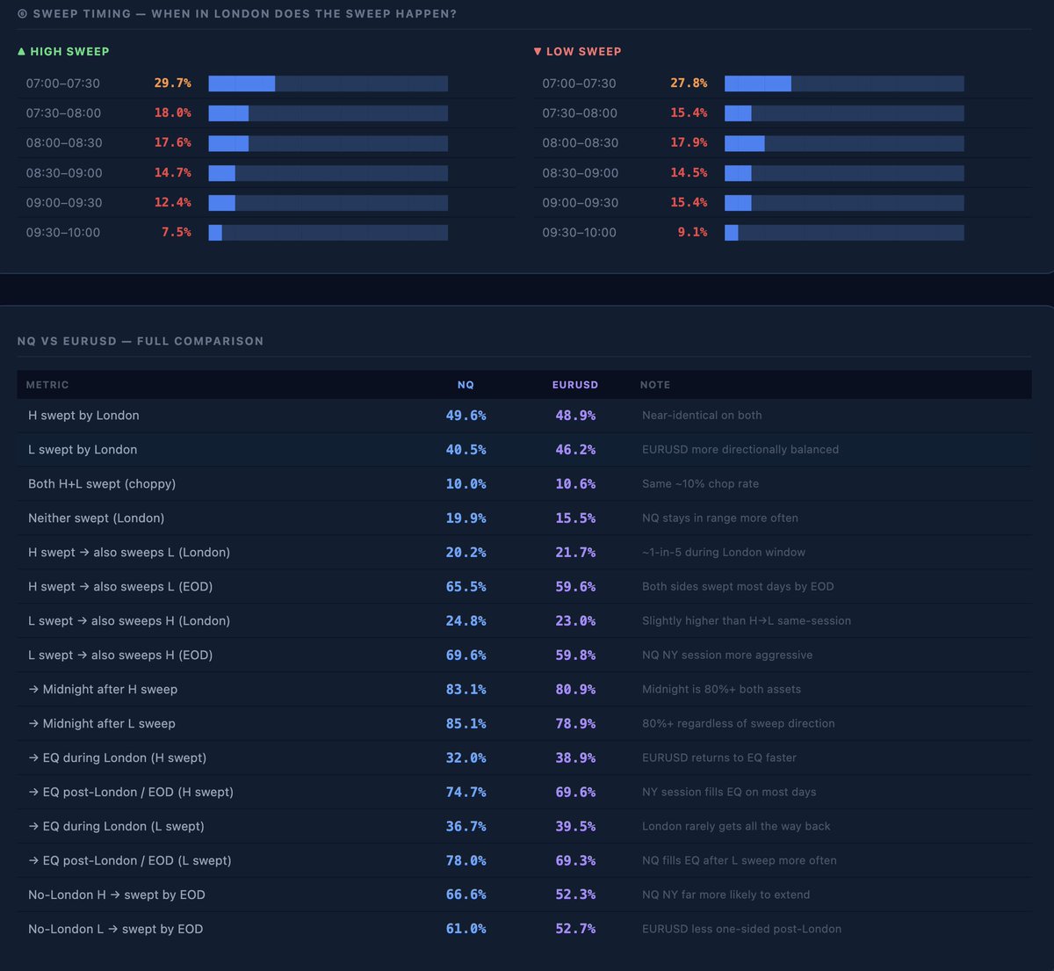Click Low Sweep 9.1% value
Image resolution: width=1054 pixels, height=971 pixels.
(692, 232)
